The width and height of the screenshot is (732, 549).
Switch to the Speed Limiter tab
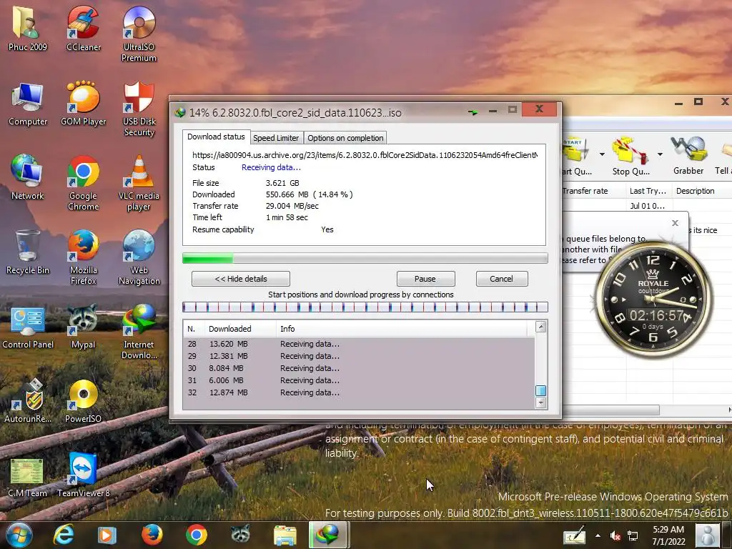[x=276, y=138]
